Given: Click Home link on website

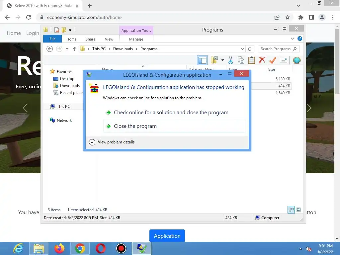Looking at the screenshot, I should [14, 33].
